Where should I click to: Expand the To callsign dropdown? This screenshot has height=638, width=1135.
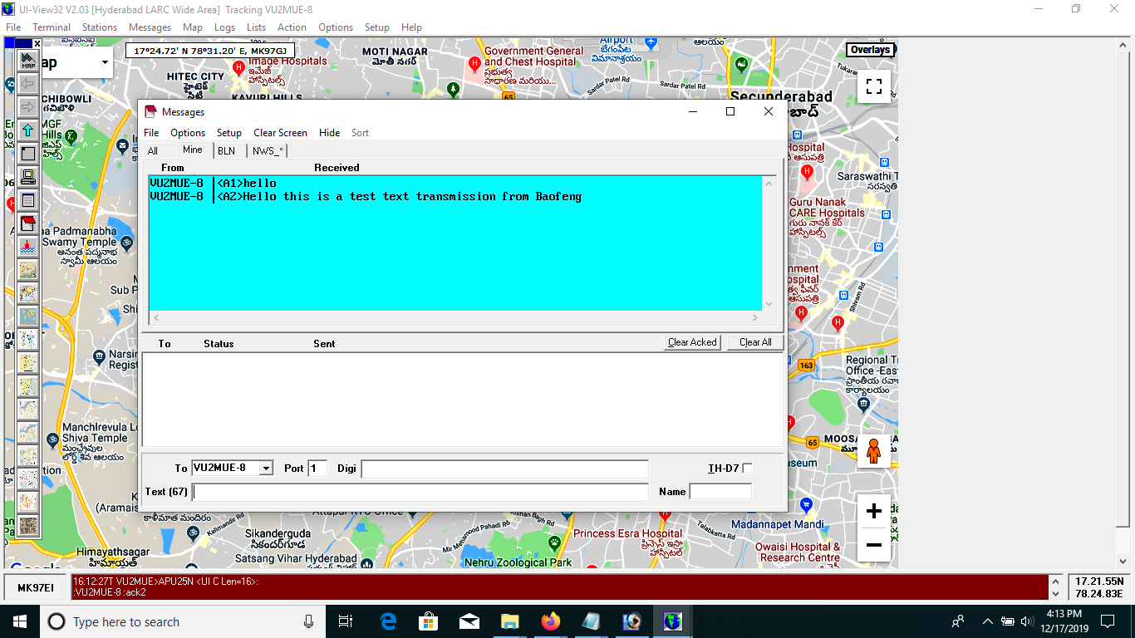[x=266, y=469]
